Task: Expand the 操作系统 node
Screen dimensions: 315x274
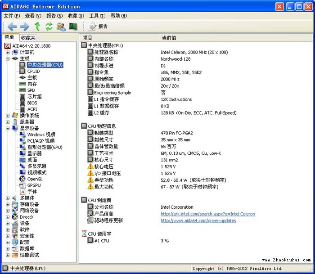Action: pos(8,116)
